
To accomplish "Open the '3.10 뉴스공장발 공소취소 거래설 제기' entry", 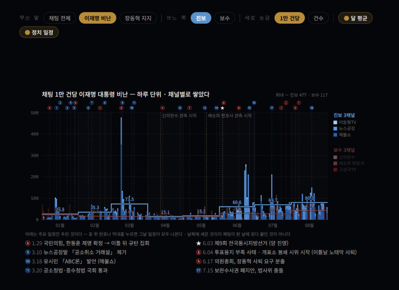I will 76,252.
